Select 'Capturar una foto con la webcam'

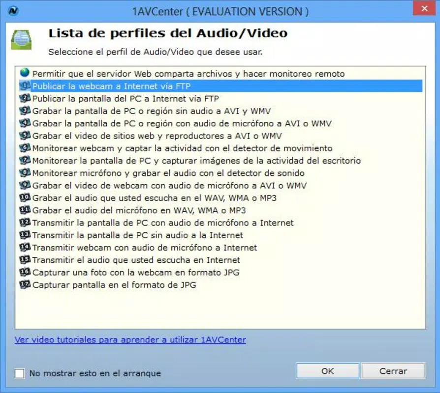click(136, 272)
